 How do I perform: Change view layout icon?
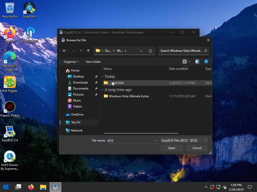(184, 61)
